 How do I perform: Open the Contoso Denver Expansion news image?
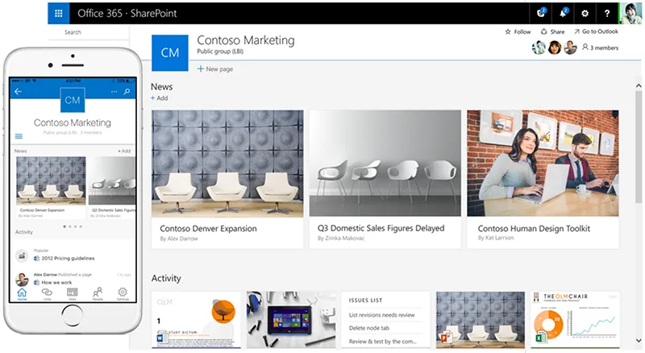[227, 164]
